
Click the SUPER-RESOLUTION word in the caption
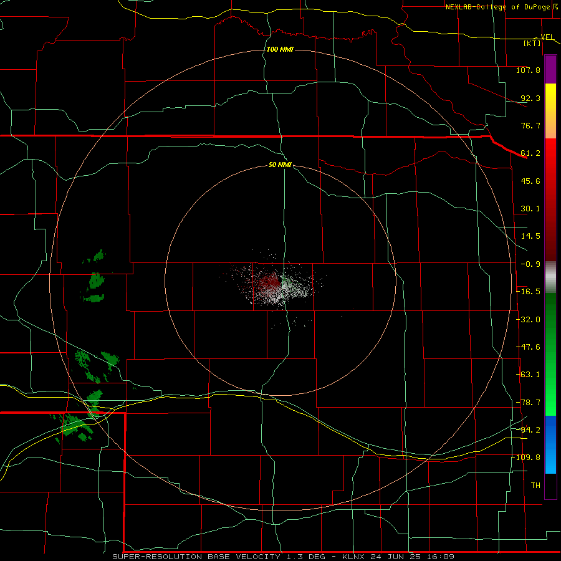click(x=157, y=557)
